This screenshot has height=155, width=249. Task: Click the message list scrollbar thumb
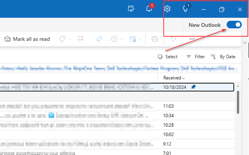pyautogui.click(x=238, y=102)
